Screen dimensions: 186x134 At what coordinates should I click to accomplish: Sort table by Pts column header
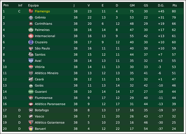[175, 5]
